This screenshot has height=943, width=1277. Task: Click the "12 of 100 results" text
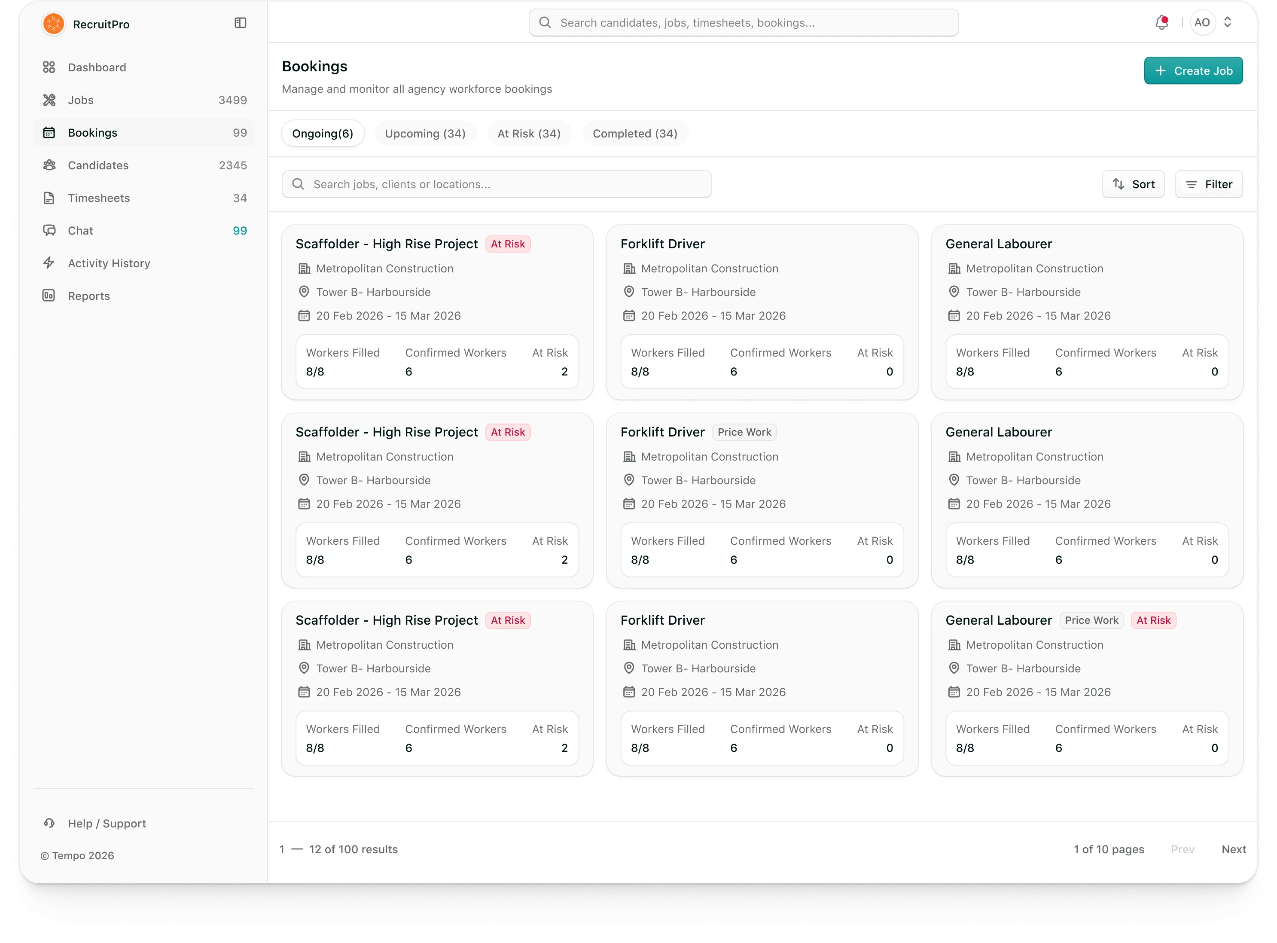353,849
